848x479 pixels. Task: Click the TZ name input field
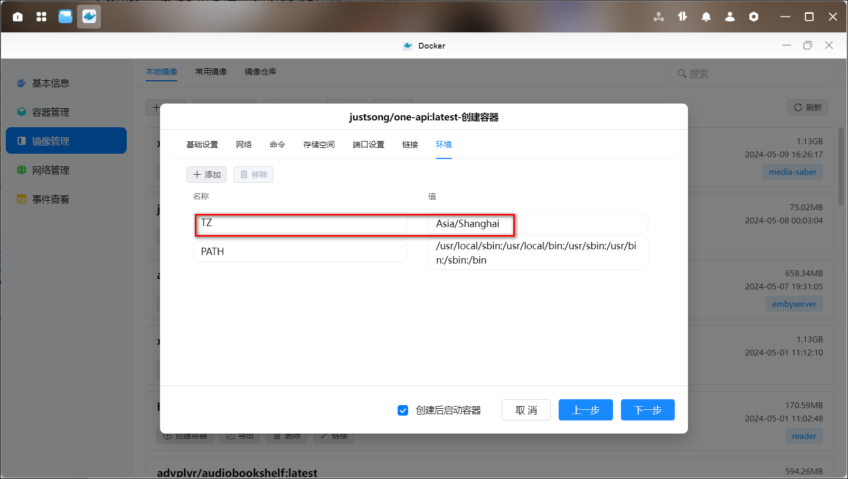tap(300, 223)
